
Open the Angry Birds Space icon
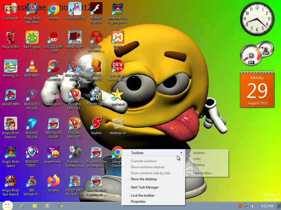11,157
